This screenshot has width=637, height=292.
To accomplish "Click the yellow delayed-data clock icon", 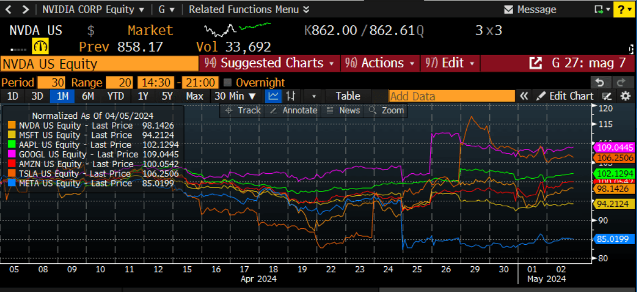I will point(41,46).
